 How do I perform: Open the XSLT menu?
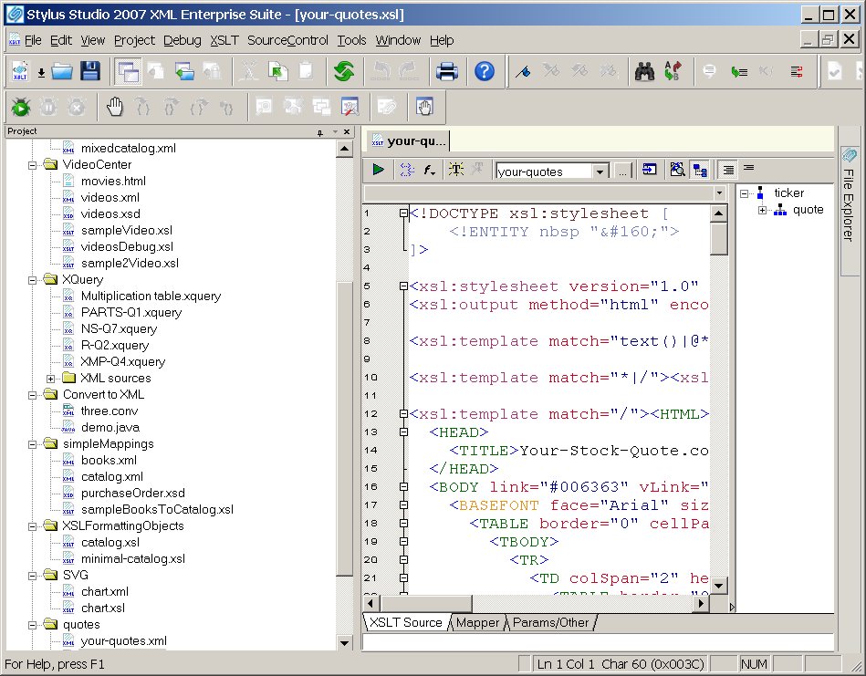[x=224, y=40]
